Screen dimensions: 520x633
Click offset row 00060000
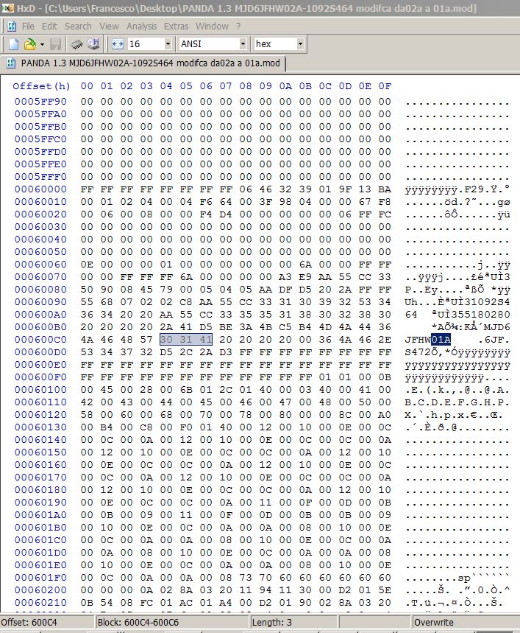pyautogui.click(x=40, y=189)
